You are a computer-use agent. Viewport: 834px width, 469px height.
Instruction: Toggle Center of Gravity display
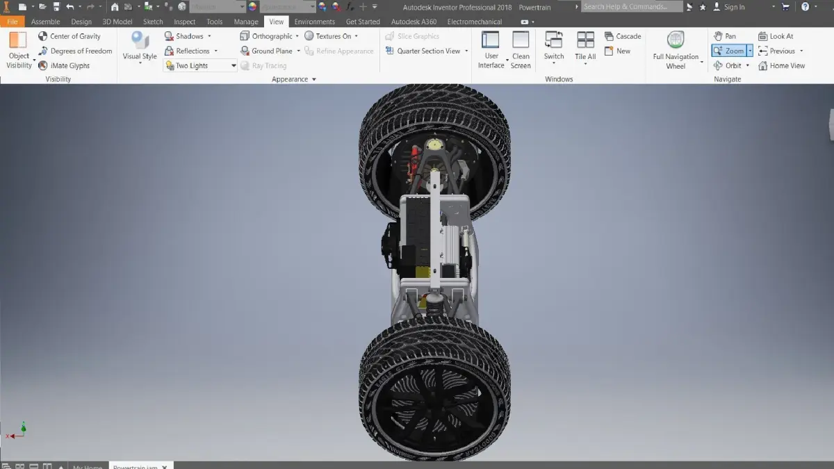click(x=69, y=36)
